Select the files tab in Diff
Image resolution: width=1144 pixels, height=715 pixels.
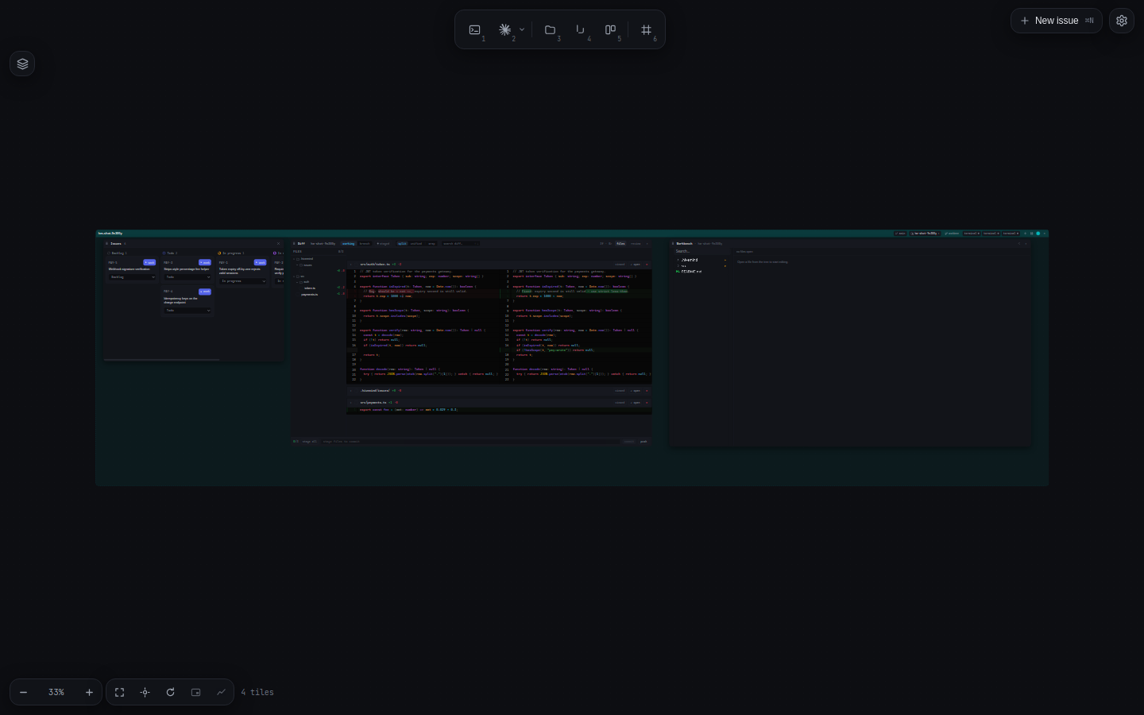(620, 243)
